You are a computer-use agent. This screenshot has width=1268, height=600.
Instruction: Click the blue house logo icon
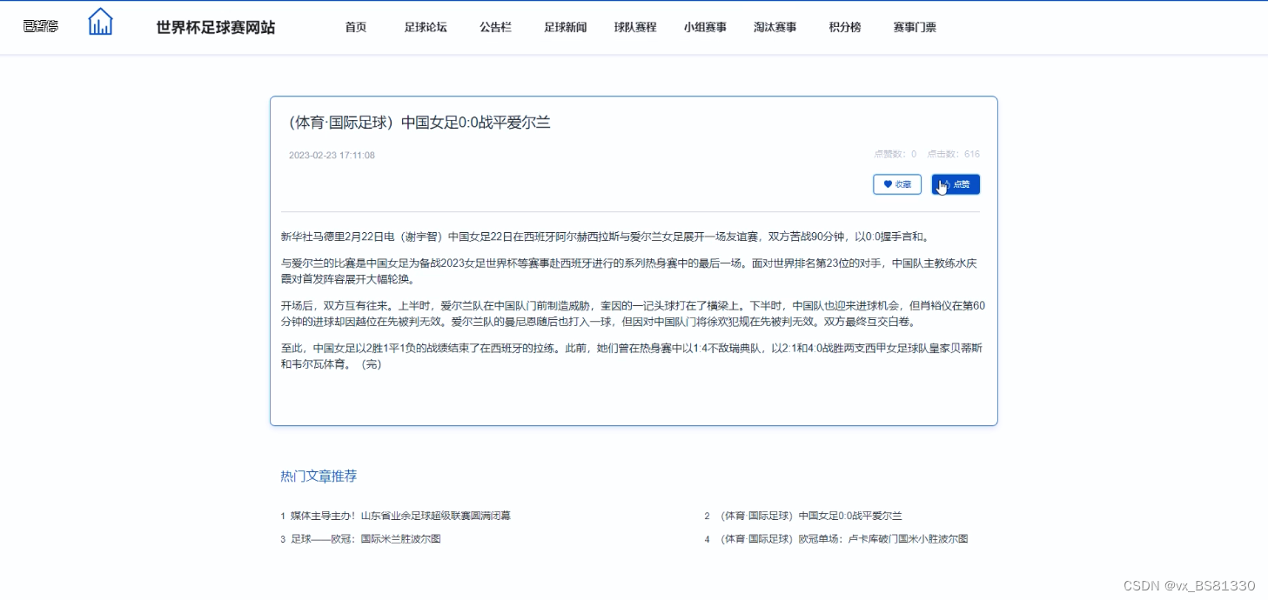101,22
